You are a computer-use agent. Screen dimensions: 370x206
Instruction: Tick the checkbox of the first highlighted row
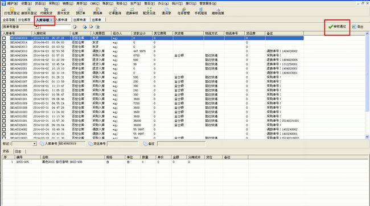4,38
